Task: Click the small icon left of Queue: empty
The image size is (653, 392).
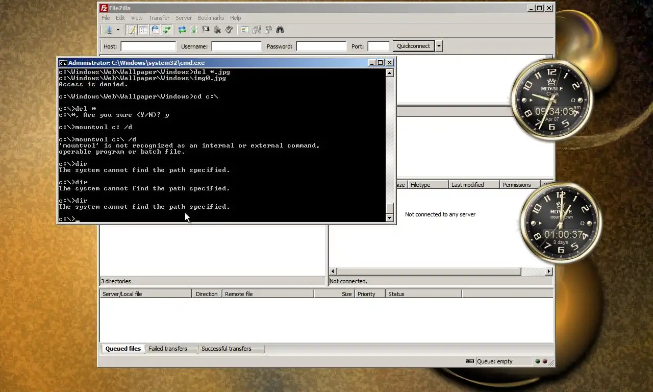Action: [470, 361]
